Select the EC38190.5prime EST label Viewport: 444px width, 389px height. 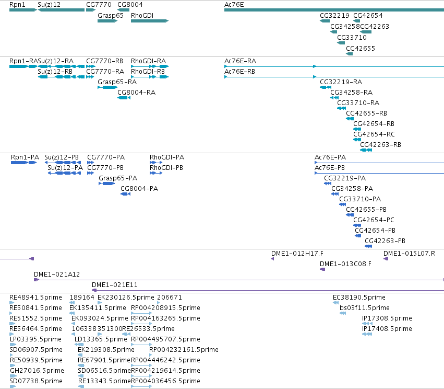pyautogui.click(x=359, y=298)
